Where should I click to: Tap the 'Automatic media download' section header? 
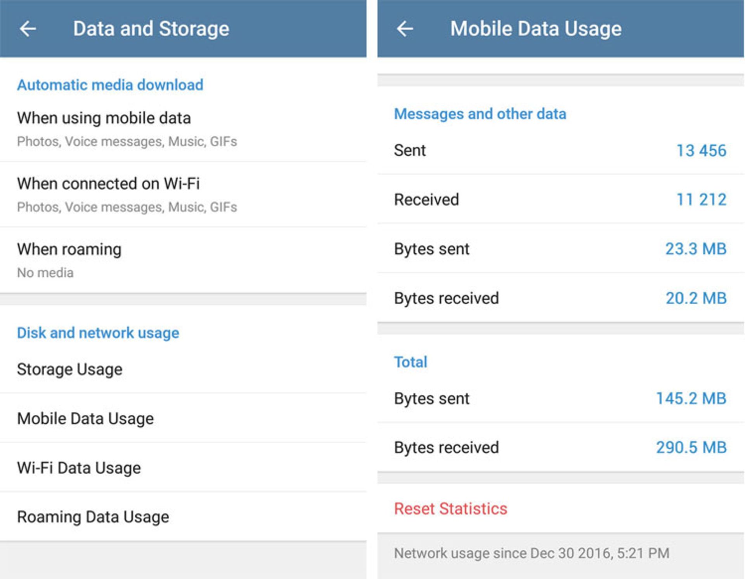[x=110, y=85]
